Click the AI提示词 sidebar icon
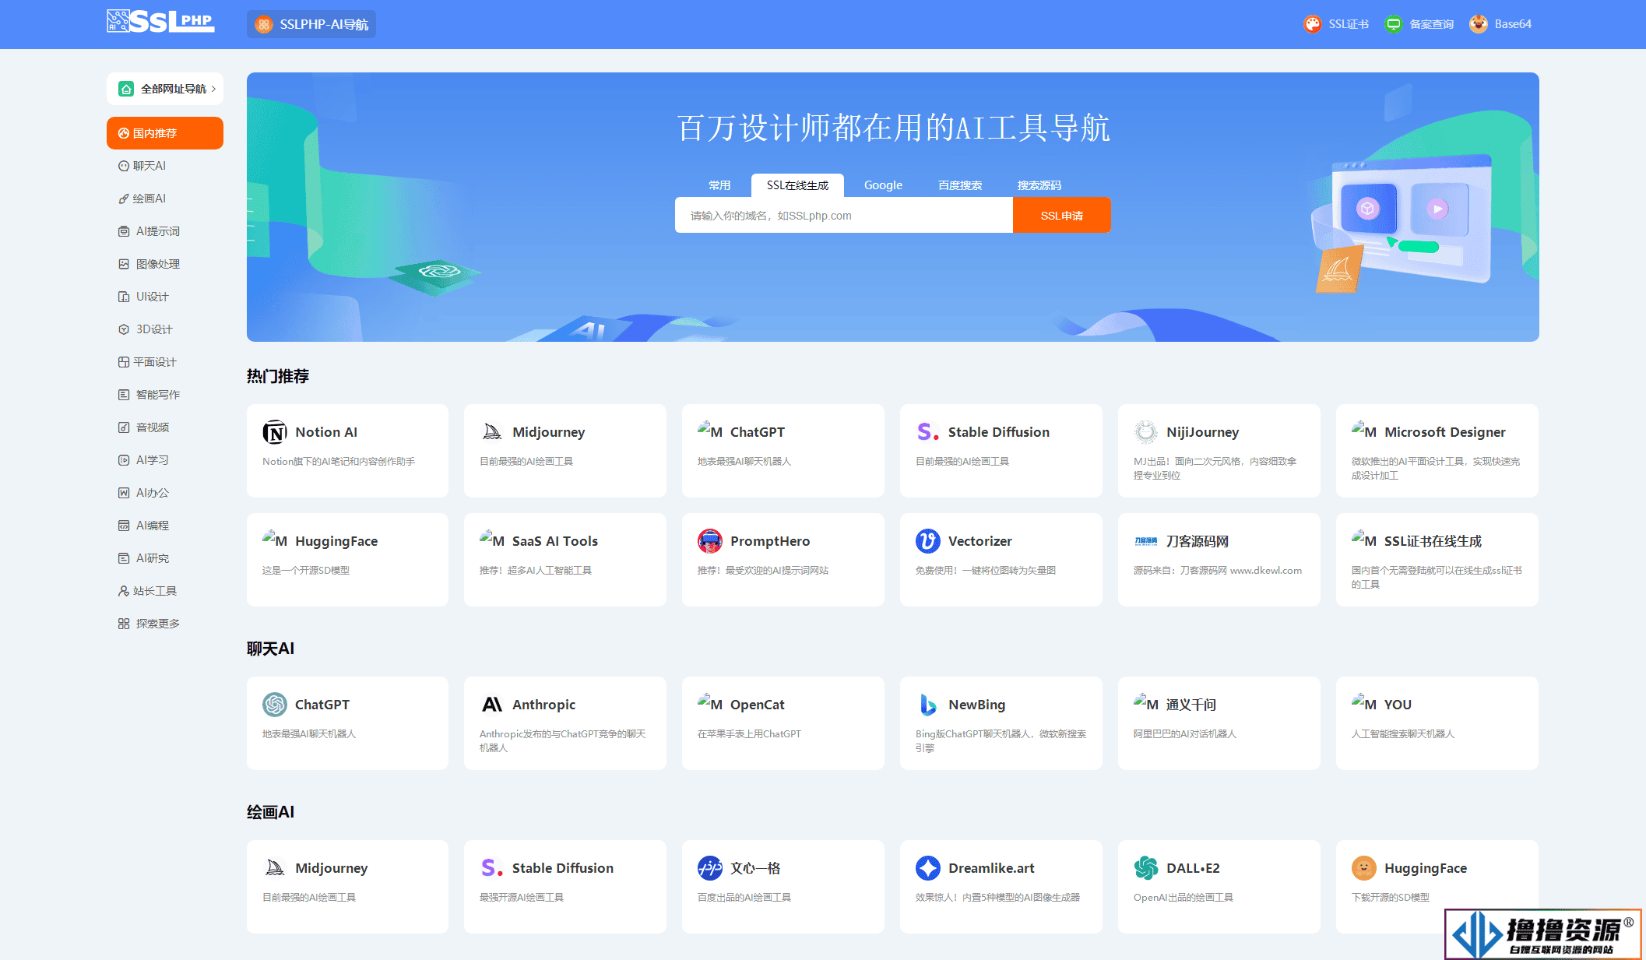 click(124, 231)
